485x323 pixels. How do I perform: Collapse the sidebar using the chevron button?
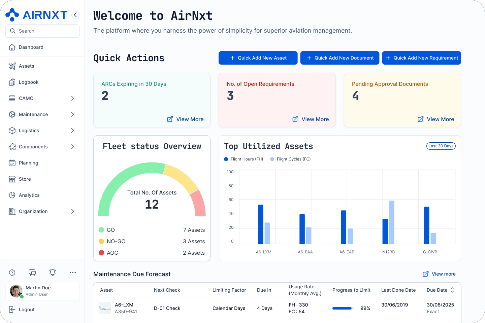(x=75, y=14)
